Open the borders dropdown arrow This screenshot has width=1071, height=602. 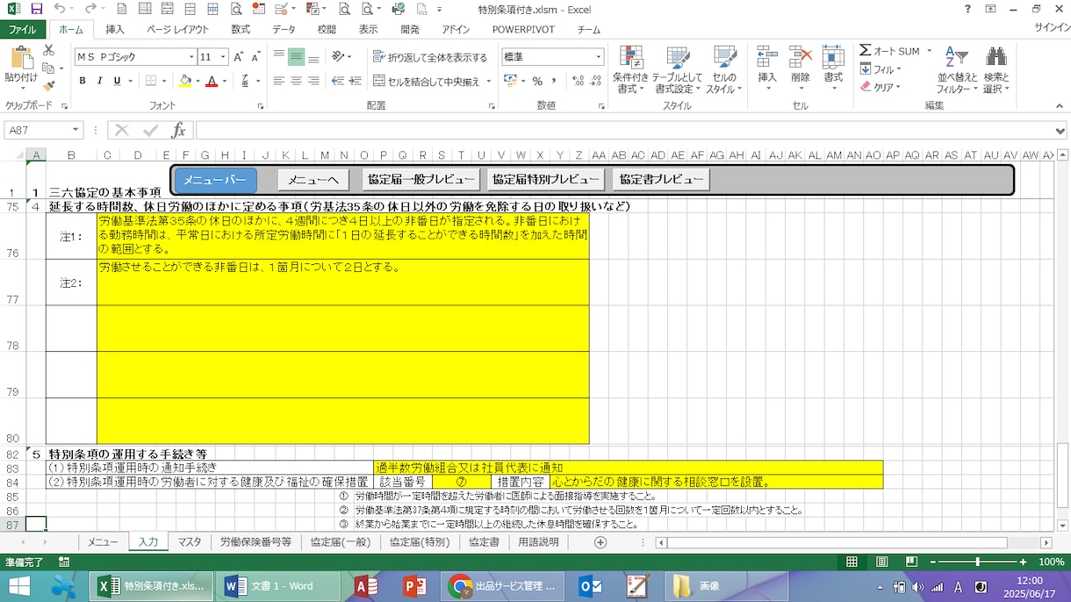click(x=163, y=81)
